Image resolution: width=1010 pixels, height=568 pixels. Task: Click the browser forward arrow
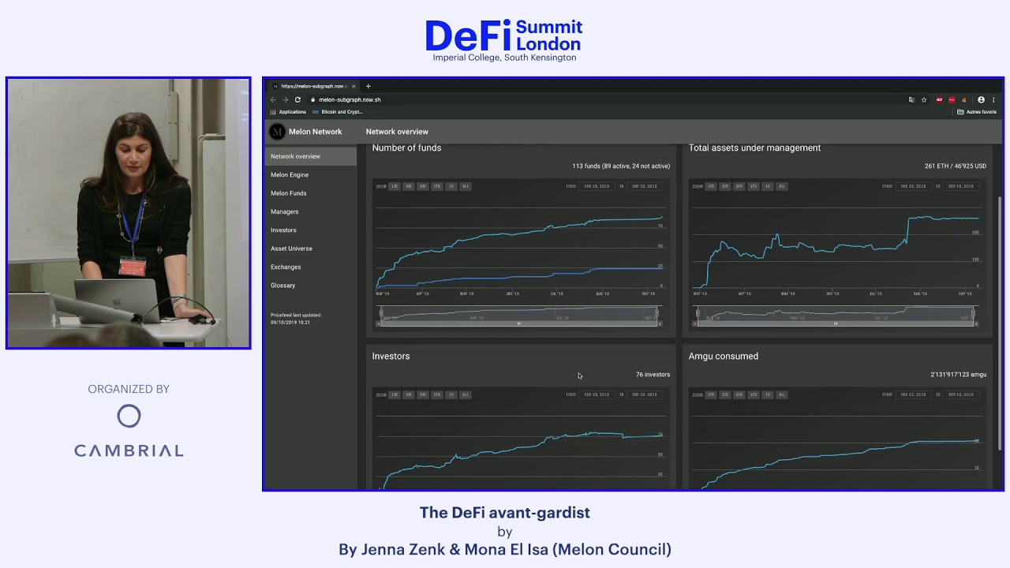tap(285, 100)
